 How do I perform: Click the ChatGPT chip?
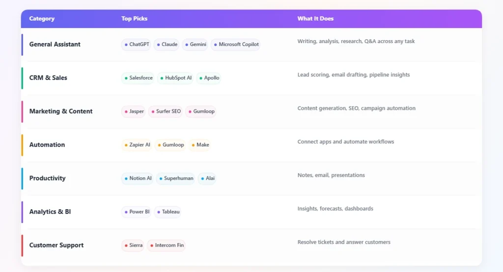(136, 45)
